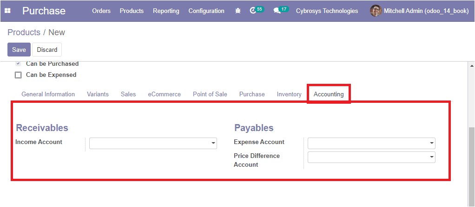Open the Cybrosys Technologies company switcher
The image size is (475, 207).
point(327,11)
